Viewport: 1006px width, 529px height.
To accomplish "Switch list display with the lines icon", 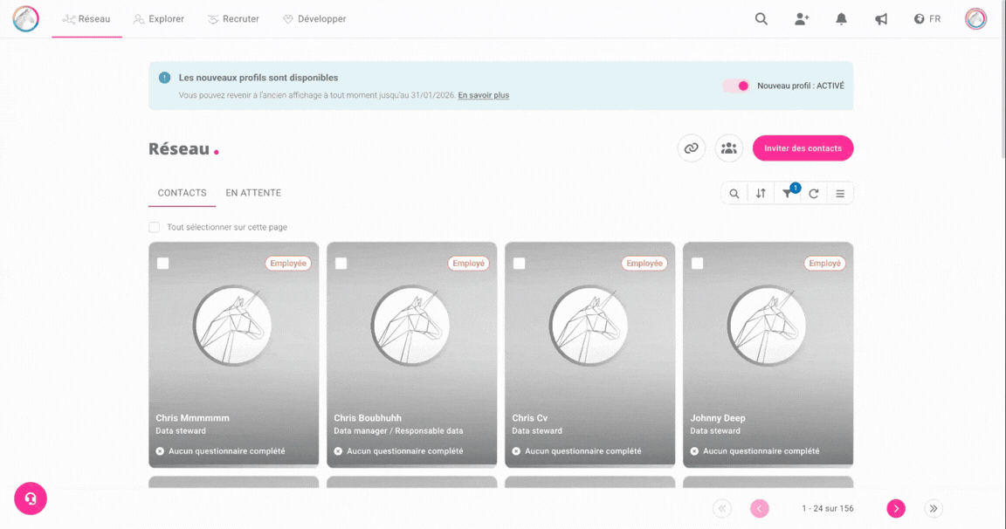I will 840,194.
